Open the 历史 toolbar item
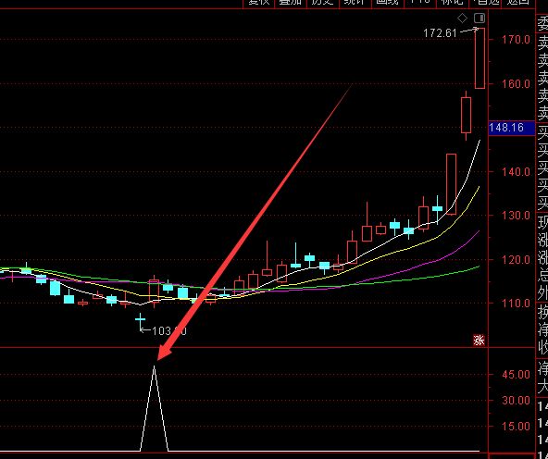Viewport: 548px width, 459px height. pyautogui.click(x=322, y=3)
